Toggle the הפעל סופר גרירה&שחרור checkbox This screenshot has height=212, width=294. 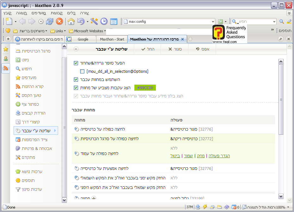76,63
